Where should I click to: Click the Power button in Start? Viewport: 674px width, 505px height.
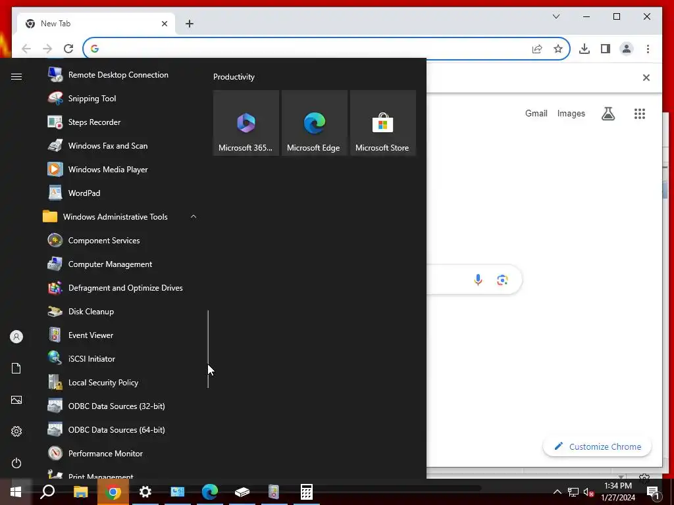pyautogui.click(x=16, y=463)
